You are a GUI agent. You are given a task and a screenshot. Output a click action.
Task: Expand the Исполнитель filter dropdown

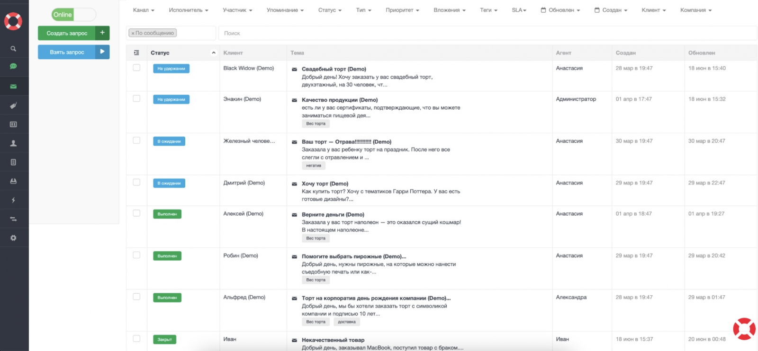[x=189, y=10]
